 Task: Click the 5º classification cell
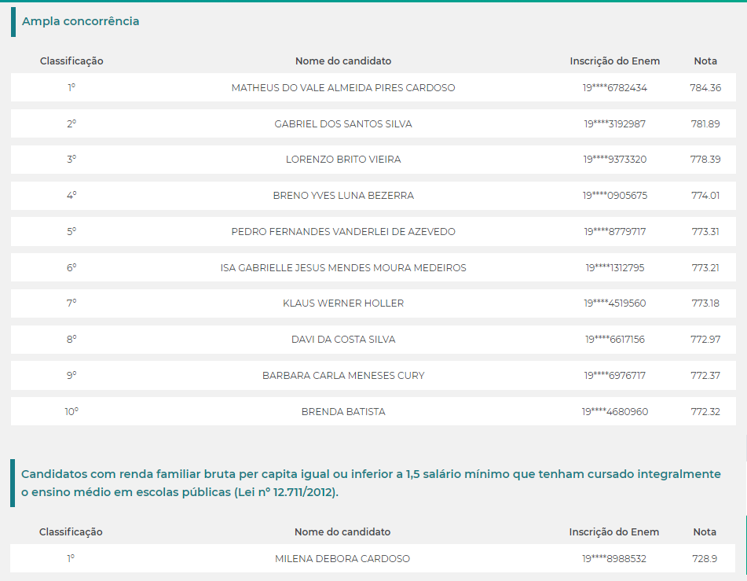71,232
